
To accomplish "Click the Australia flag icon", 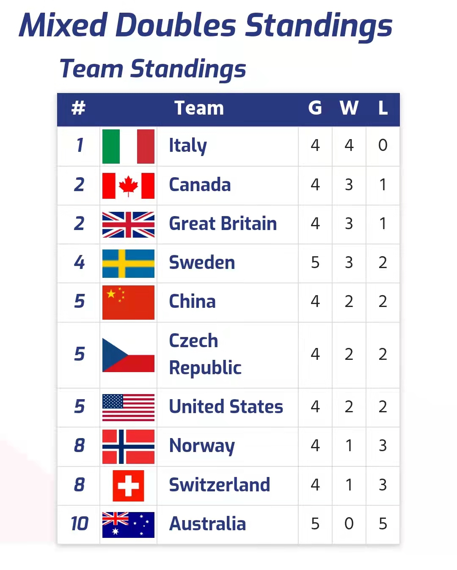I will tap(128, 524).
